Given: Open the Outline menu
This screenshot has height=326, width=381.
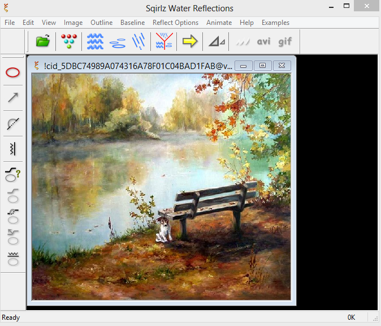Looking at the screenshot, I should [102, 23].
